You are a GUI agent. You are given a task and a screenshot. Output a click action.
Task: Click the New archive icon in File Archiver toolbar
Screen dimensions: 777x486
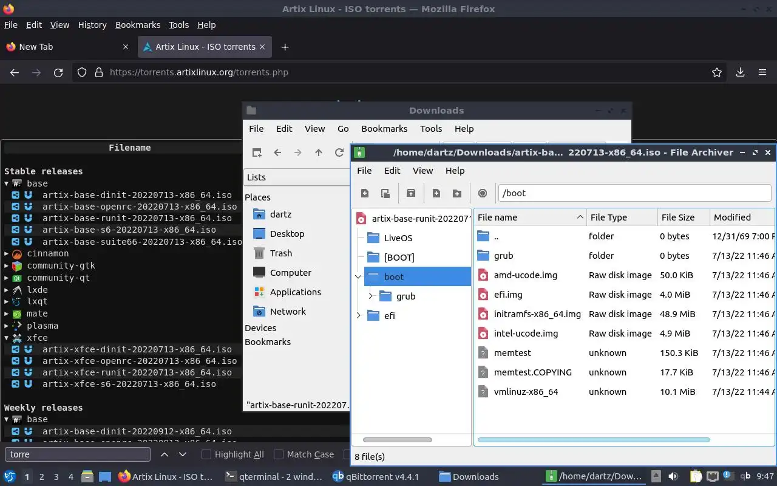[365, 193]
